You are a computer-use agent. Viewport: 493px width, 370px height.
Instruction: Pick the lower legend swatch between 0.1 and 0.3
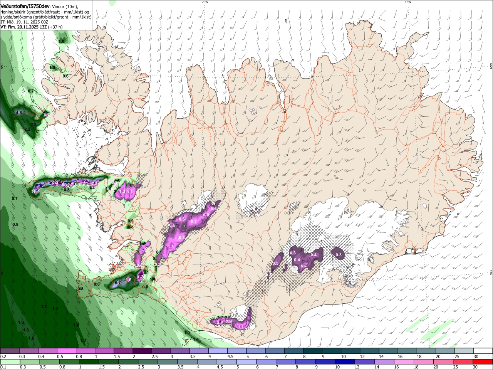click(10, 362)
